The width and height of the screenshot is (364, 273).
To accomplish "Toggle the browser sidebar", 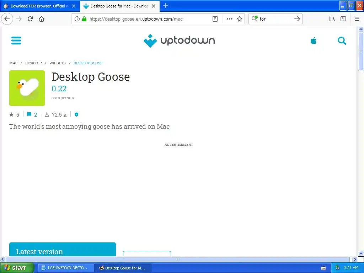I will pos(343,19).
